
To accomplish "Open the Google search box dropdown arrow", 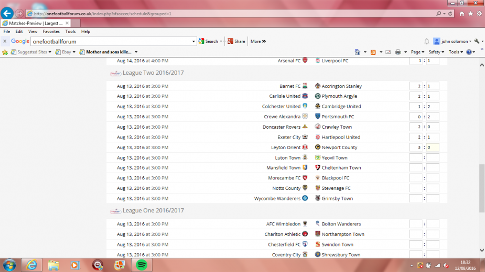I will tap(193, 41).
